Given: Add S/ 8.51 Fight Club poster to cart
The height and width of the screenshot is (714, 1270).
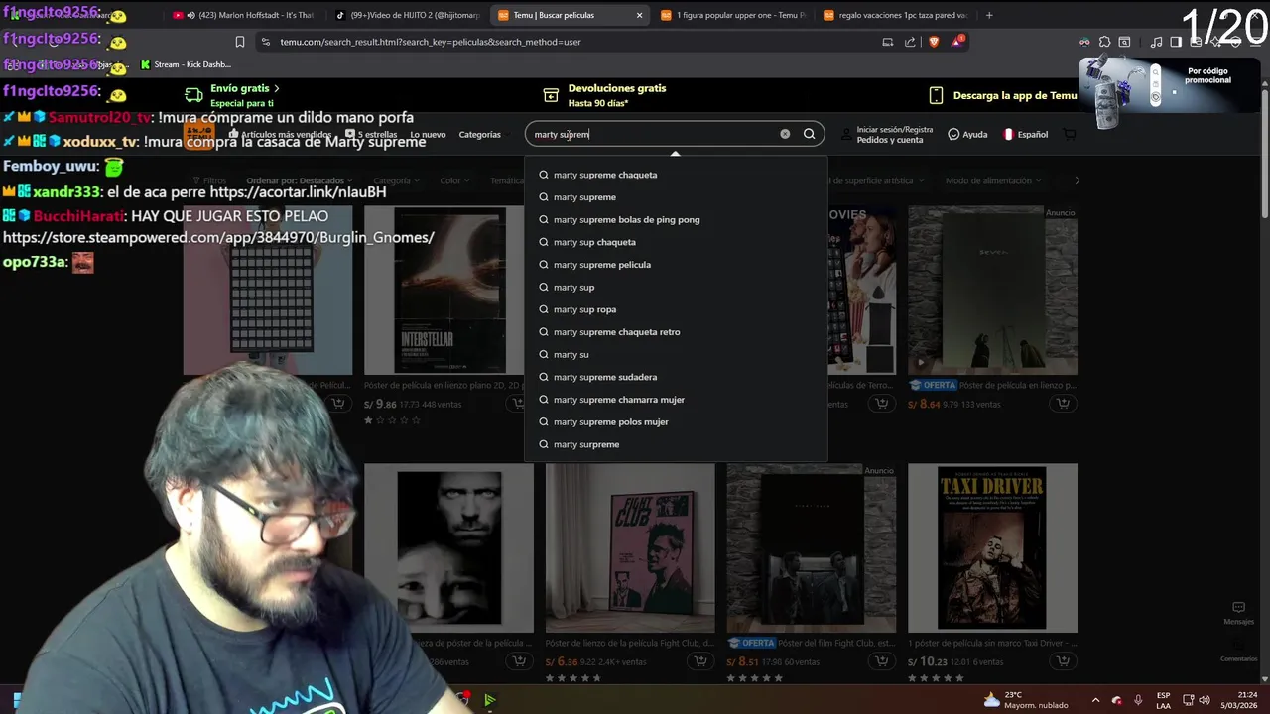Looking at the screenshot, I should [x=881, y=661].
